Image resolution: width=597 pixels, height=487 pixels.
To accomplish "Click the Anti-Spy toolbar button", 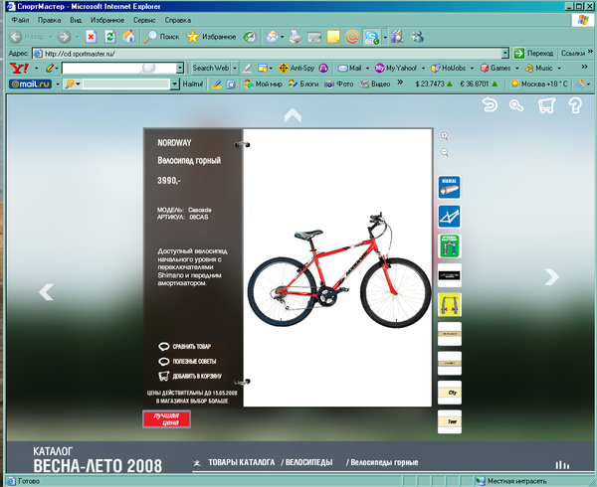I will (297, 68).
